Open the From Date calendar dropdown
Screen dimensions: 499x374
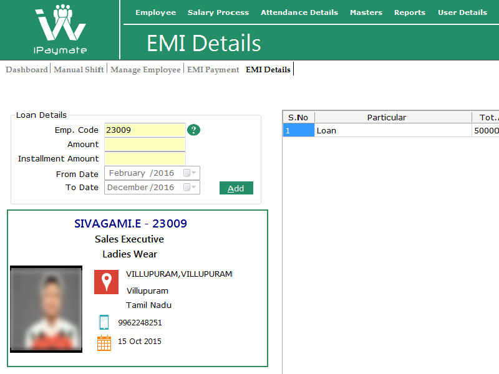190,173
